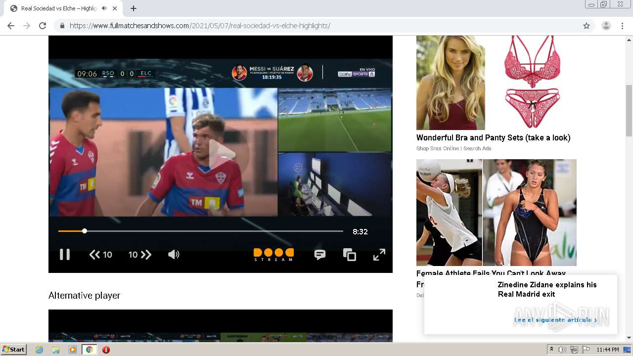Go back to previous page
Screen dimensions: 633x356
11,26
